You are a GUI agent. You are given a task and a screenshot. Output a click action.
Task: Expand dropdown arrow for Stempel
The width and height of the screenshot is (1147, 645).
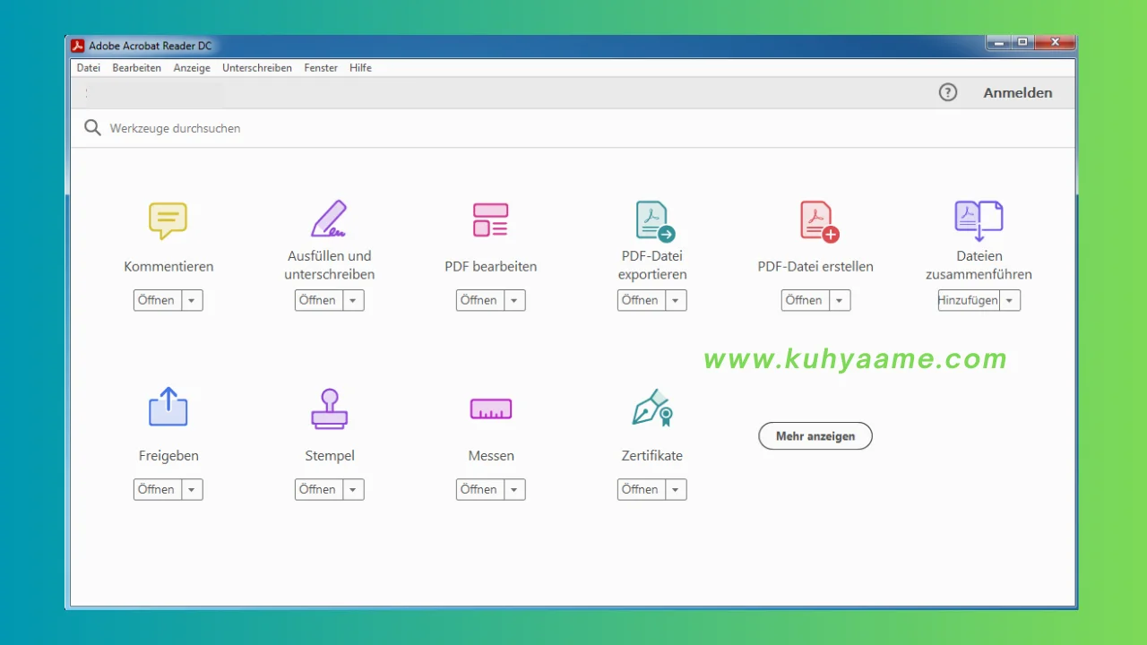[353, 489]
